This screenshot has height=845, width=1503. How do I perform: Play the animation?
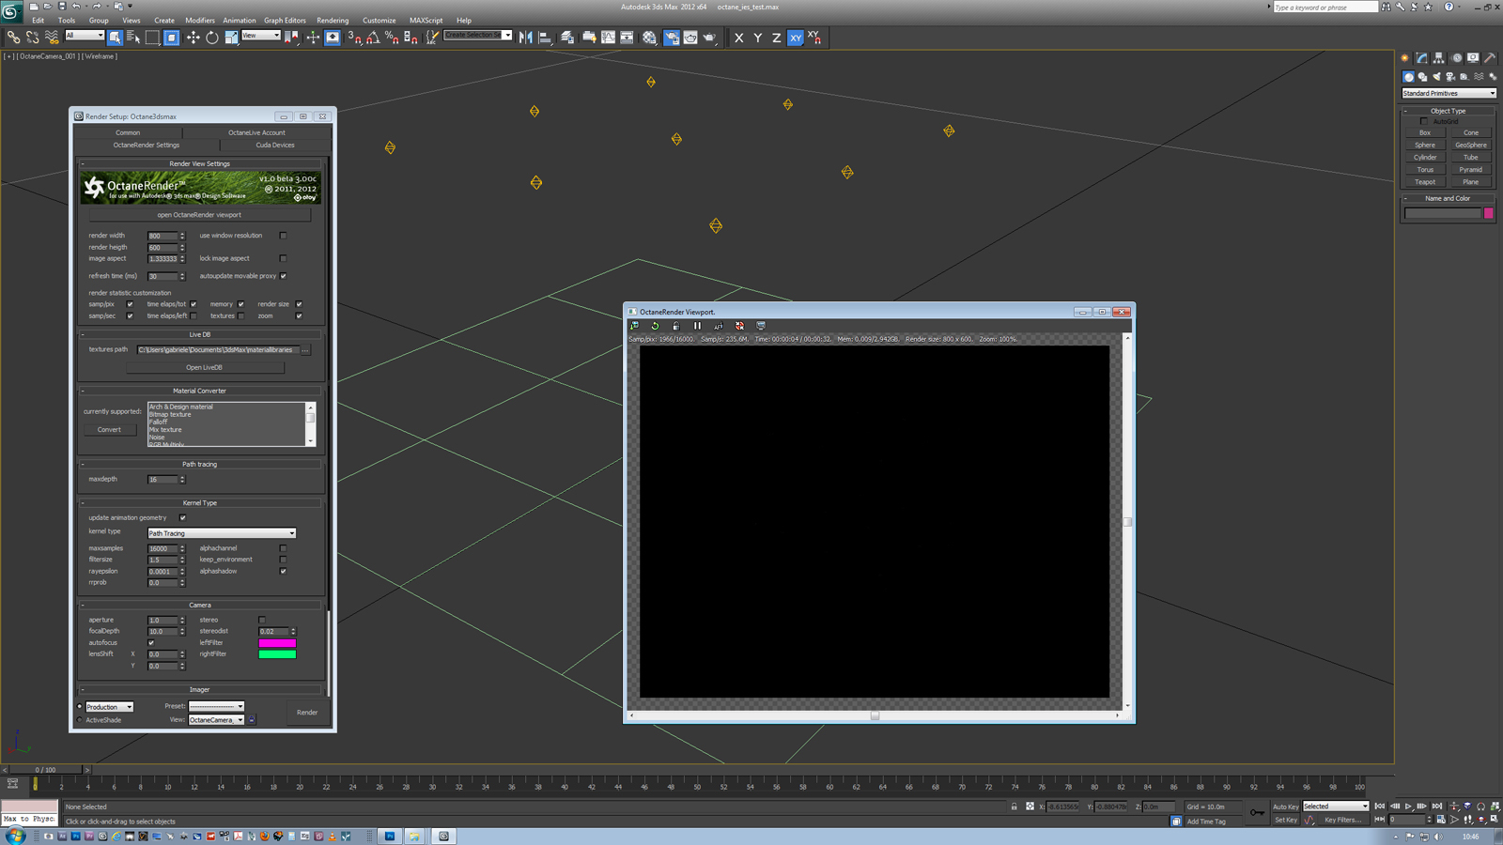click(1408, 807)
